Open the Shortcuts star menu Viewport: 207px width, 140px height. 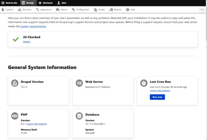pos(45,3)
